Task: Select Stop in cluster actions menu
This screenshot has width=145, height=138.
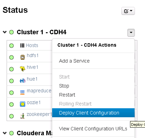Action: tap(64, 86)
